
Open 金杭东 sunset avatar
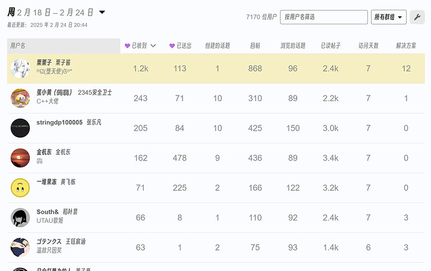[20, 158]
